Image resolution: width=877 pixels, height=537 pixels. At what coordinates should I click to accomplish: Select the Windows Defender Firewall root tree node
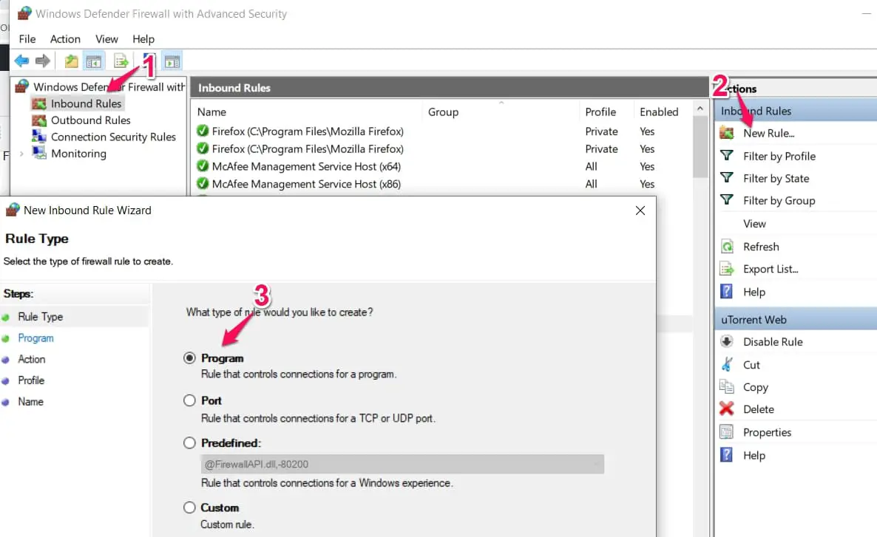click(109, 86)
